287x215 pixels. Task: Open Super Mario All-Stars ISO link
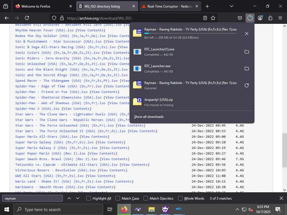(x=46, y=137)
